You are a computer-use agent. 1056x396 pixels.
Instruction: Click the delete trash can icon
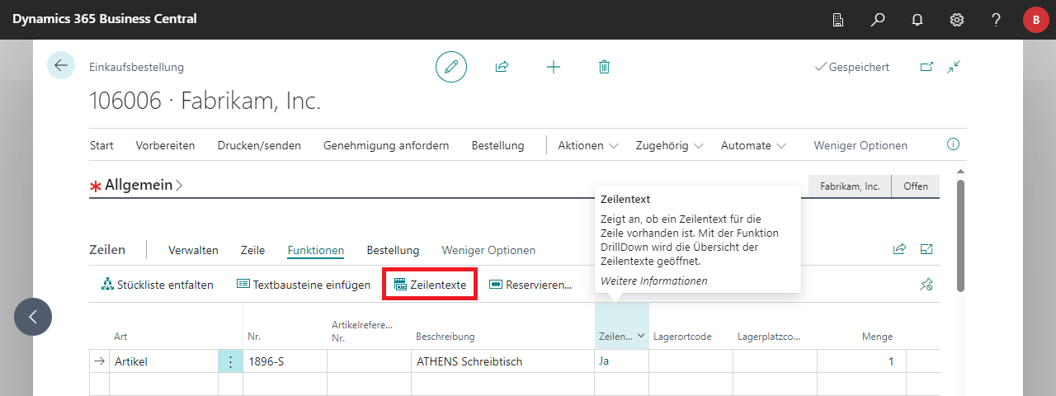[x=604, y=67]
